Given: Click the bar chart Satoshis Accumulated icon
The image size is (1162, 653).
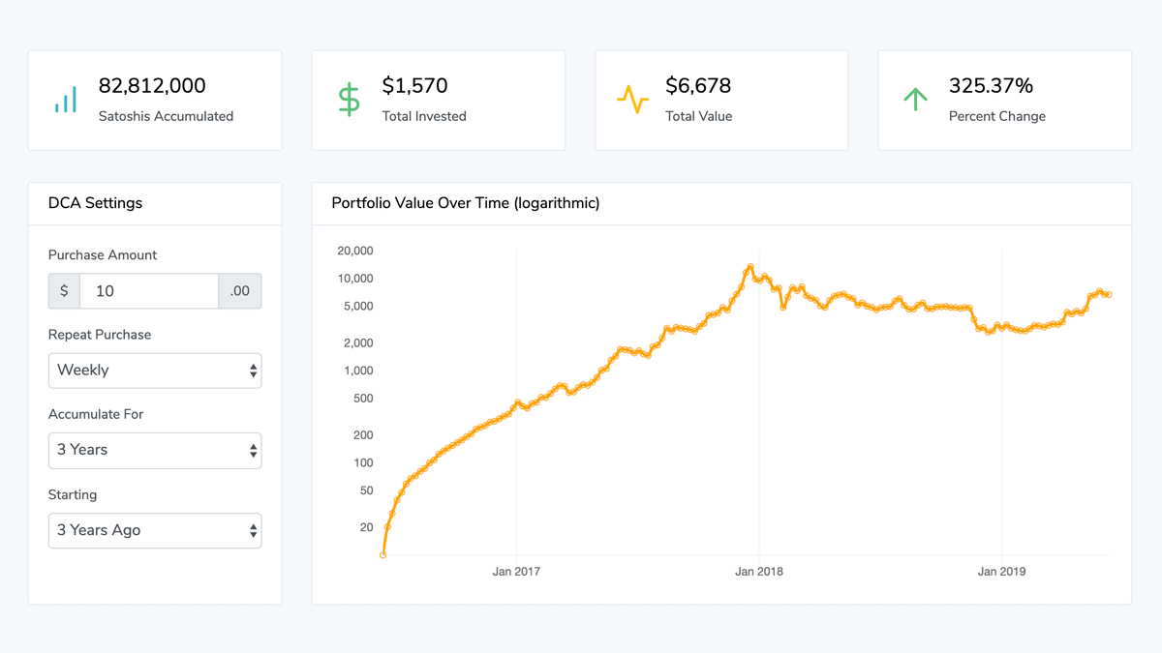Looking at the screenshot, I should [x=65, y=99].
